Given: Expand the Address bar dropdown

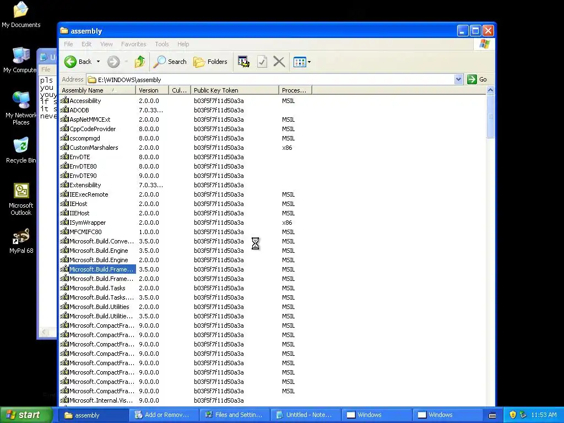Looking at the screenshot, I should [x=458, y=79].
